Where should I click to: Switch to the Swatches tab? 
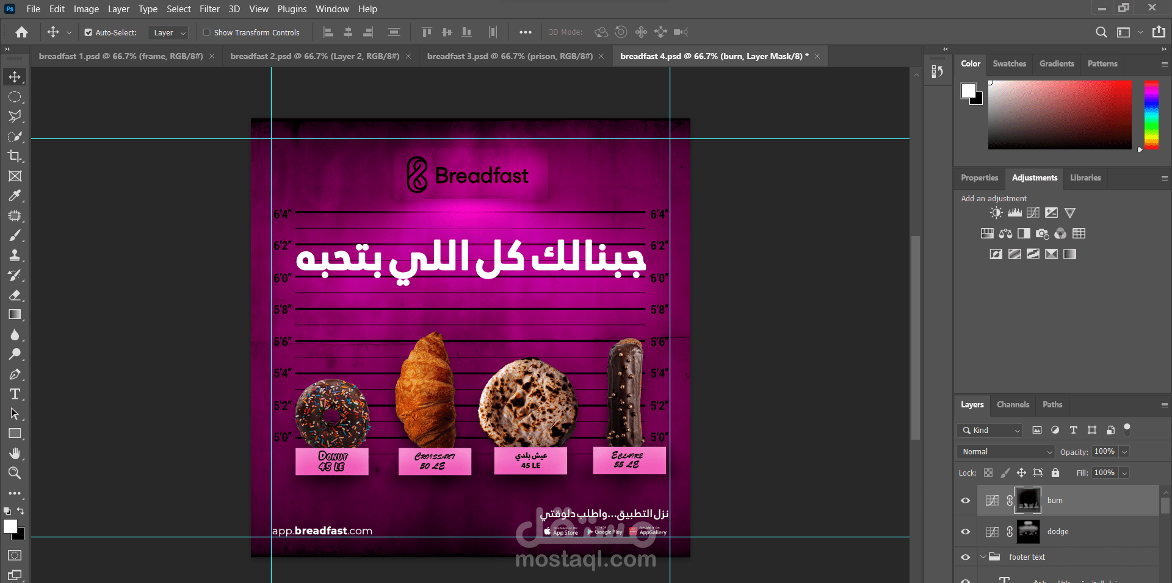[x=1009, y=63]
